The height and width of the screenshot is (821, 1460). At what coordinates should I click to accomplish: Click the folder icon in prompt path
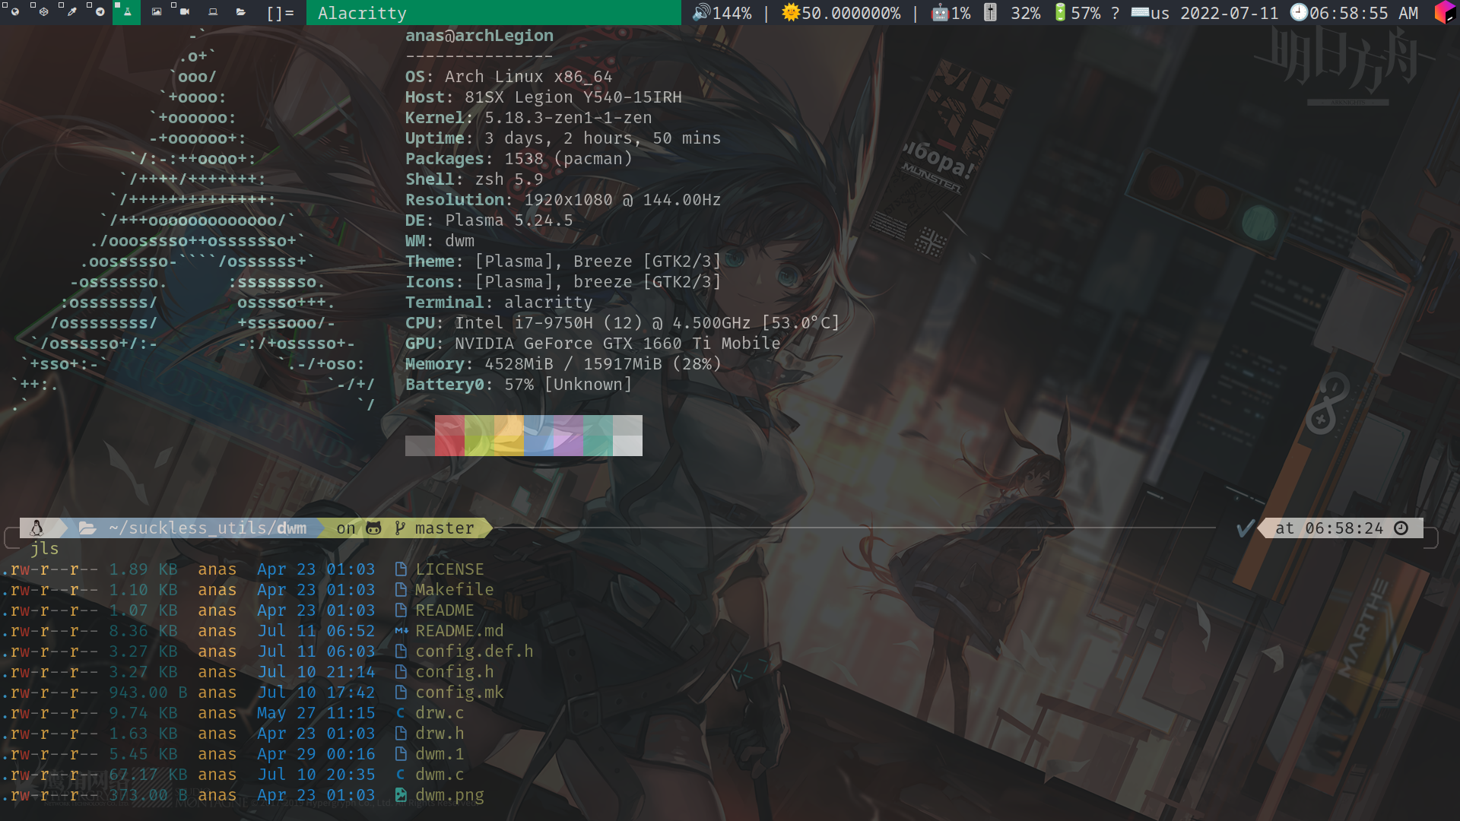[x=87, y=528]
